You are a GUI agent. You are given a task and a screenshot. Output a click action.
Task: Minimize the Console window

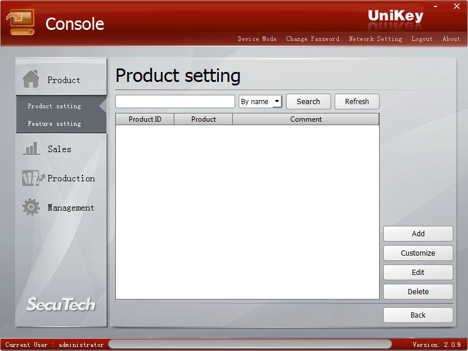[x=436, y=6]
